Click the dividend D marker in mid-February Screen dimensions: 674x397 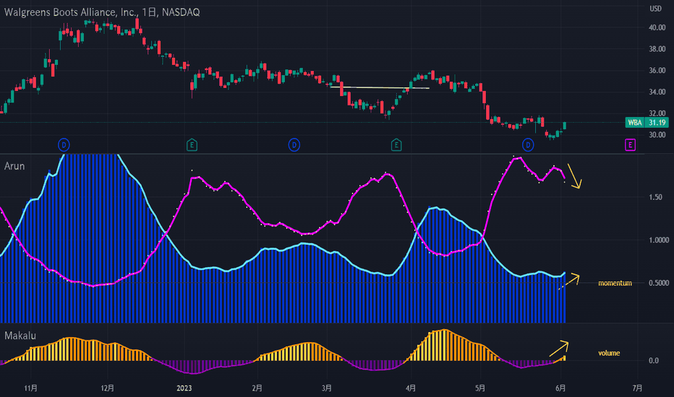click(294, 145)
